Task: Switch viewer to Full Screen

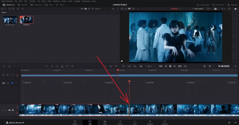Action: click(218, 5)
